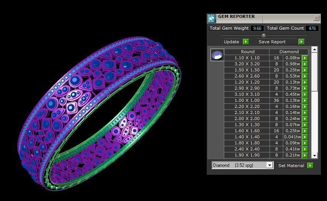Click the green arrow next to Update

click(x=246, y=42)
